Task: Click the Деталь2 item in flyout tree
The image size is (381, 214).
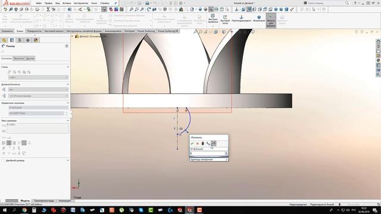Action: (x=92, y=36)
